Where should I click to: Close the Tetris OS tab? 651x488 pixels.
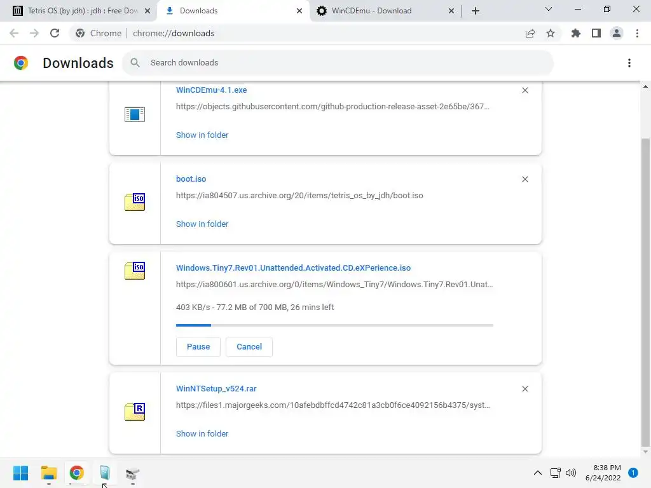pyautogui.click(x=147, y=11)
